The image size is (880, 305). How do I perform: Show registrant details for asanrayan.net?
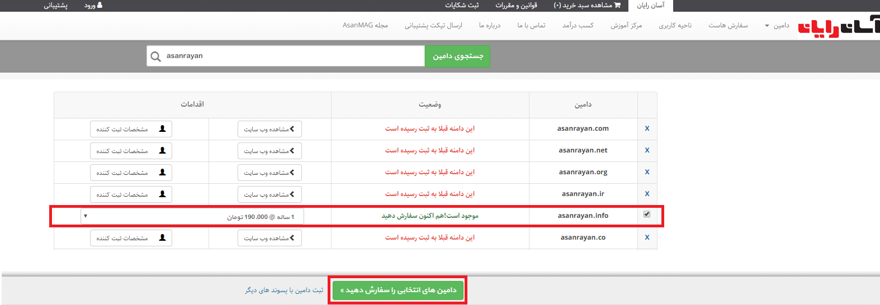pos(131,151)
